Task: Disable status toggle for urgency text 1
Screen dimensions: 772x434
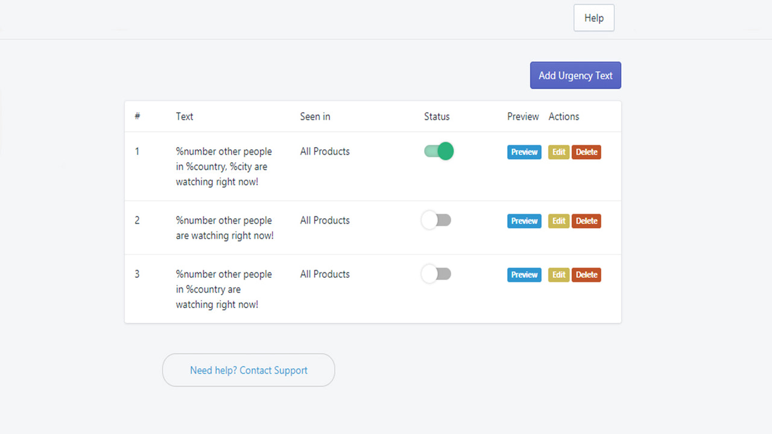Action: point(438,151)
